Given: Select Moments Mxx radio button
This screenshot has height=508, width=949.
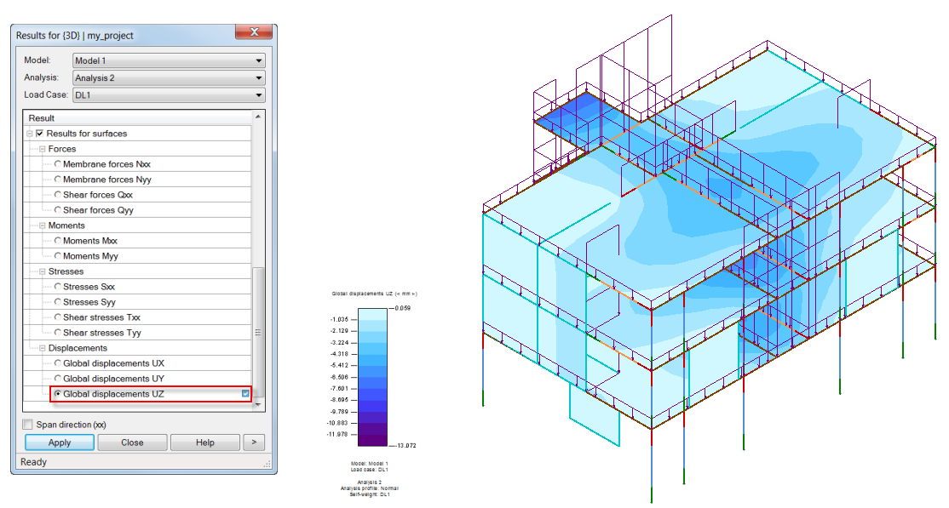Looking at the screenshot, I should 57,241.
